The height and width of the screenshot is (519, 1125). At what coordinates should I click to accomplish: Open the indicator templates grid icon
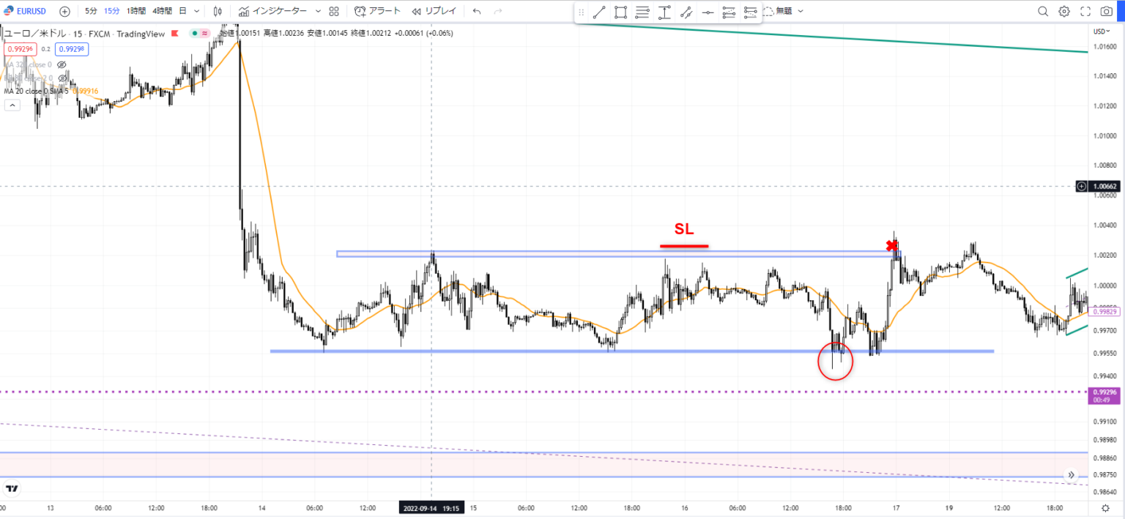(334, 11)
